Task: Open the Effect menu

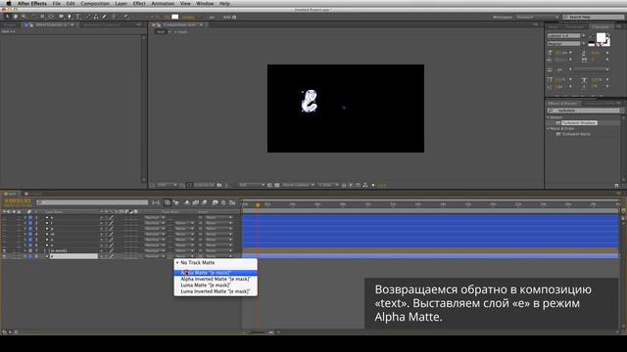Action: (x=139, y=3)
